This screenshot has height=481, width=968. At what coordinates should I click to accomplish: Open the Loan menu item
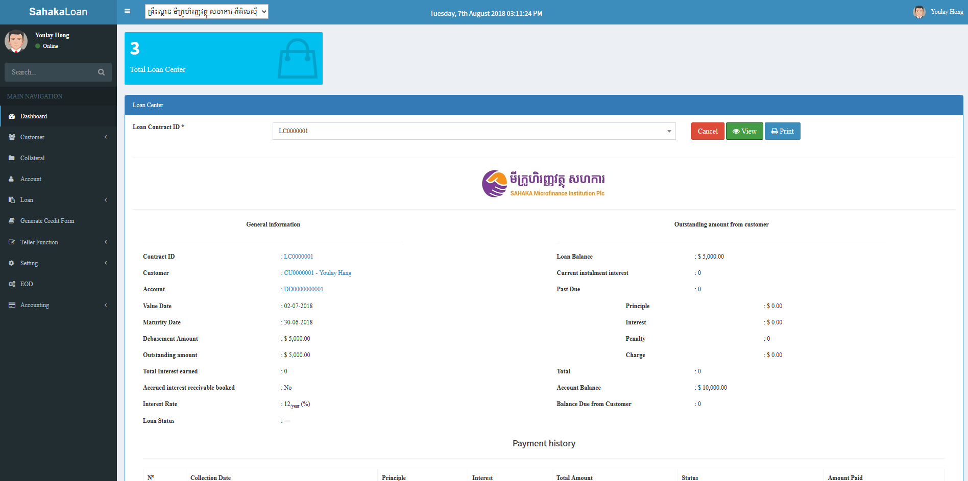pyautogui.click(x=27, y=200)
